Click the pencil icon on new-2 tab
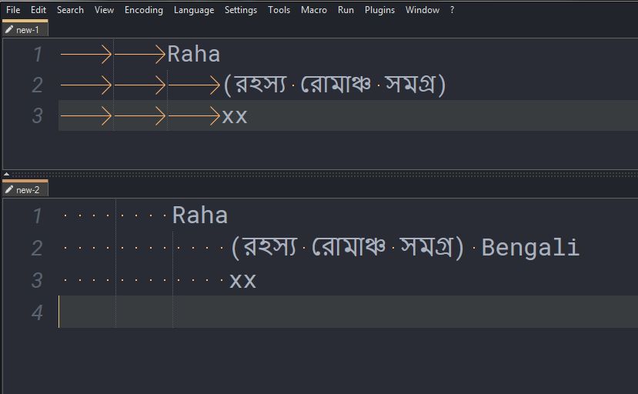The height and width of the screenshot is (394, 638). pyautogui.click(x=9, y=190)
